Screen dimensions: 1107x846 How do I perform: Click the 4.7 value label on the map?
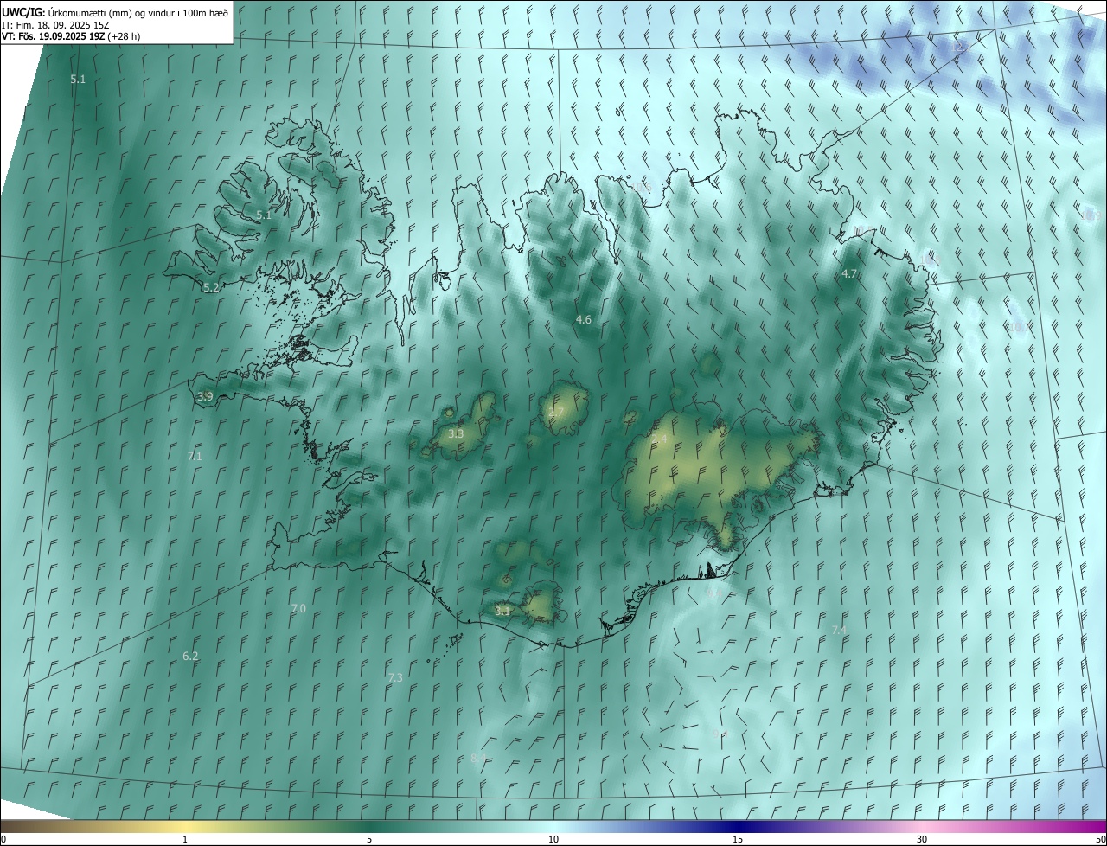(x=850, y=273)
